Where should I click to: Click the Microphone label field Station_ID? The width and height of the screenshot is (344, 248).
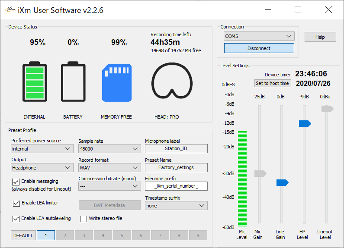pyautogui.click(x=176, y=148)
